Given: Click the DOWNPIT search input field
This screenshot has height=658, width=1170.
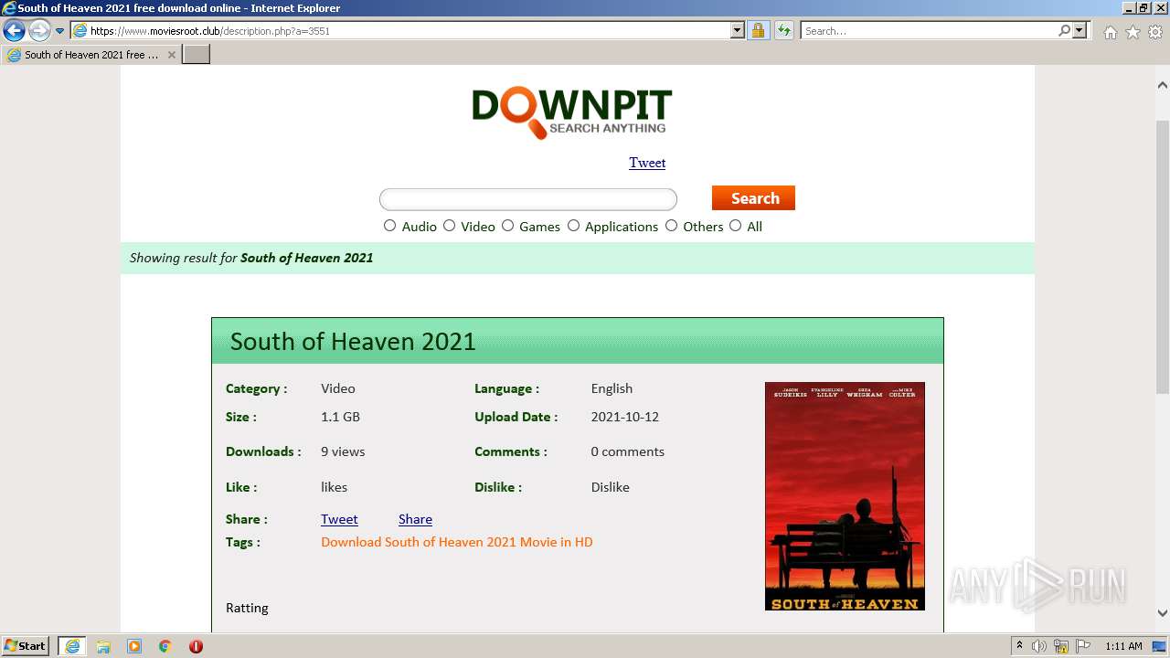Looking at the screenshot, I should pyautogui.click(x=528, y=199).
